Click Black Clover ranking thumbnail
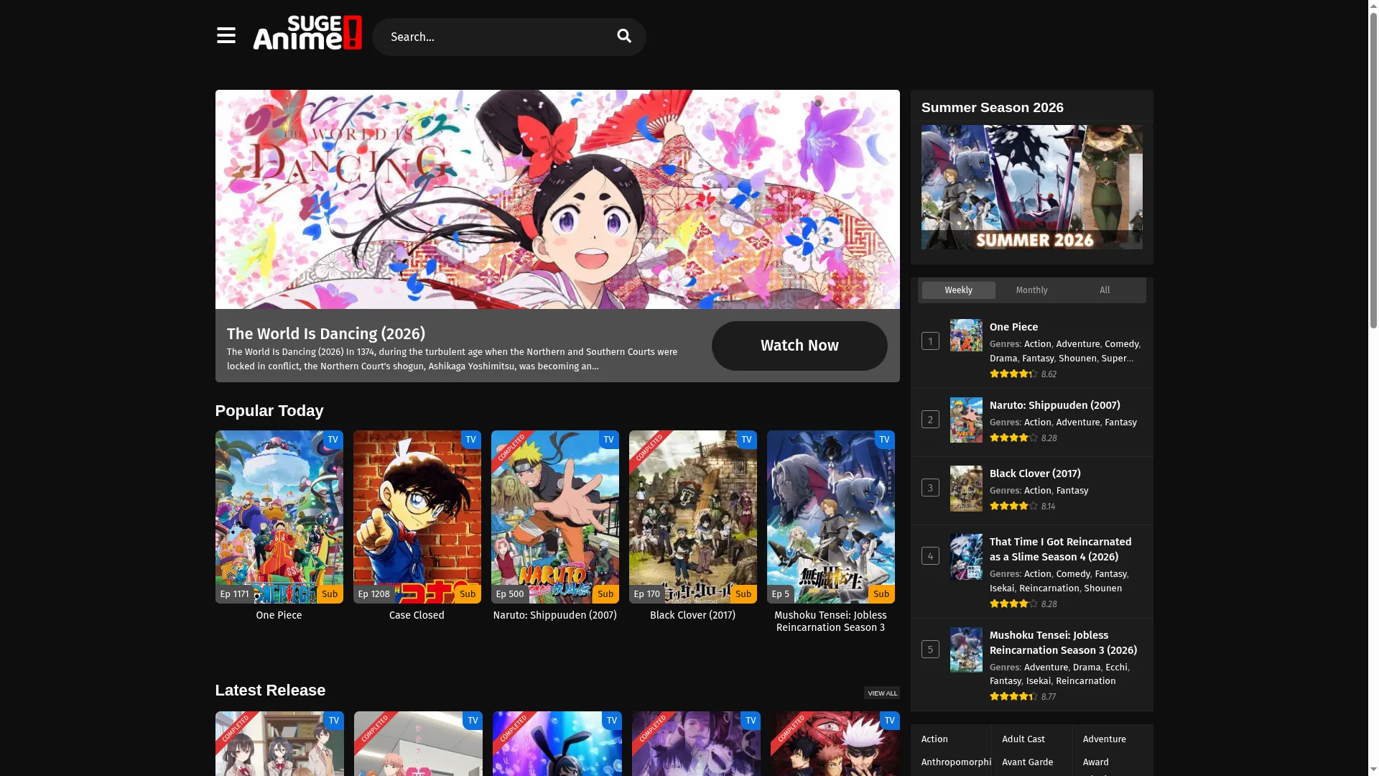1379x776 pixels. pyautogui.click(x=966, y=489)
